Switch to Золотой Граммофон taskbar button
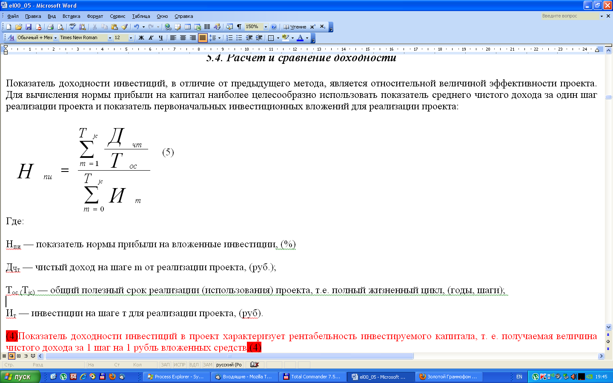 [449, 377]
